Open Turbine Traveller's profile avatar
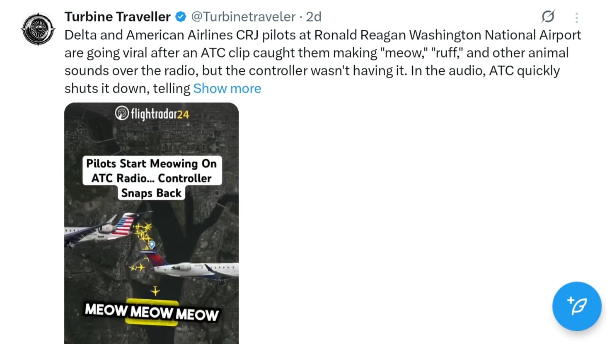The height and width of the screenshot is (344, 607). (x=38, y=29)
